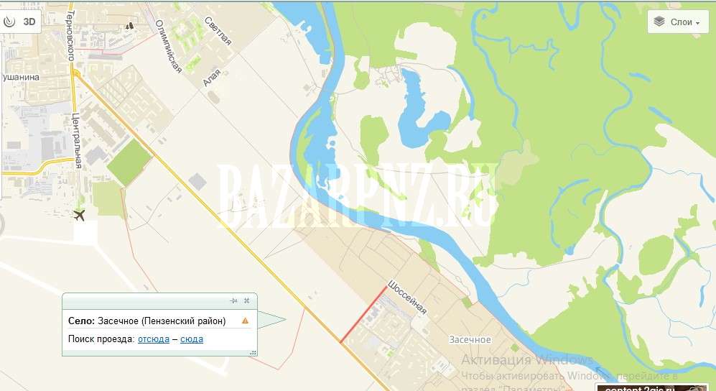Image resolution: width=716 pixels, height=391 pixels.
Task: Select the Шоссейная street label
Action: 407,298
